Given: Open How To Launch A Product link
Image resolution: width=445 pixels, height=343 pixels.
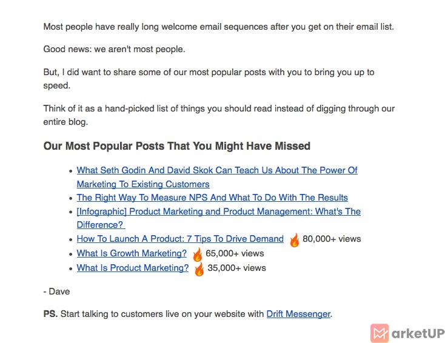Looking at the screenshot, I should coord(180,239).
